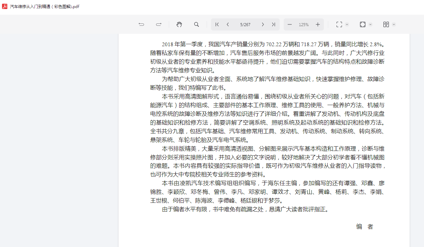
Task: Expand the page layout dropdown arrow
Action: (x=394, y=24)
